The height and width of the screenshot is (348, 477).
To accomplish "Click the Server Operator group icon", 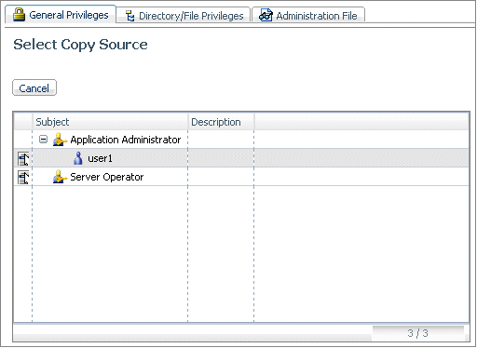I will 60,177.
